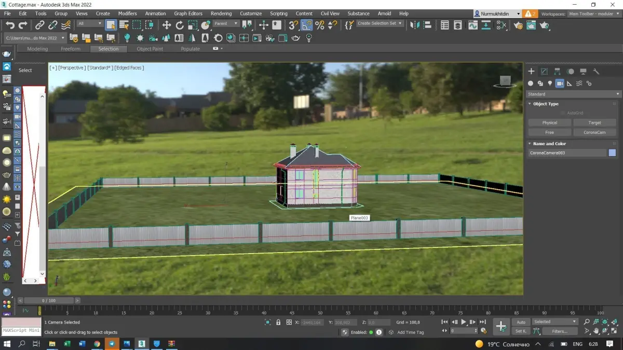Click the CoronaCamera003 name field
The height and width of the screenshot is (350, 623).
[x=567, y=152]
